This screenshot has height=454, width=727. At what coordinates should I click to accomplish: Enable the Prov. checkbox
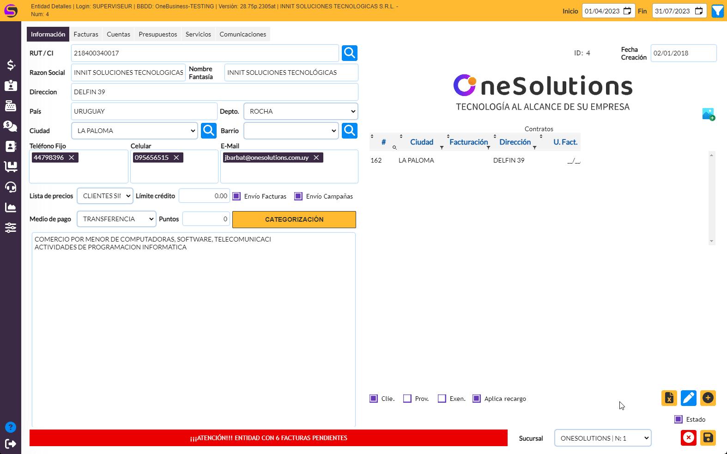[x=407, y=399]
